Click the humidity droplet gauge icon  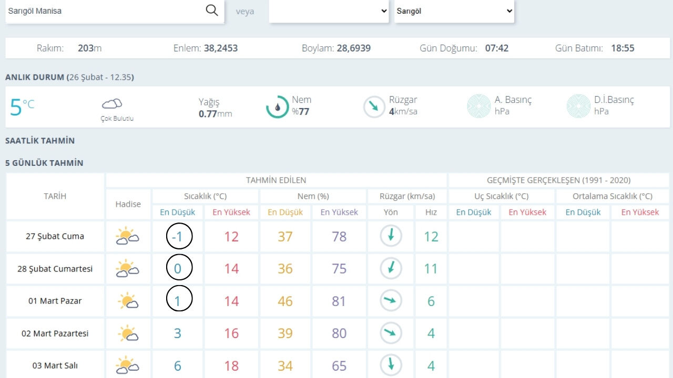[277, 107]
